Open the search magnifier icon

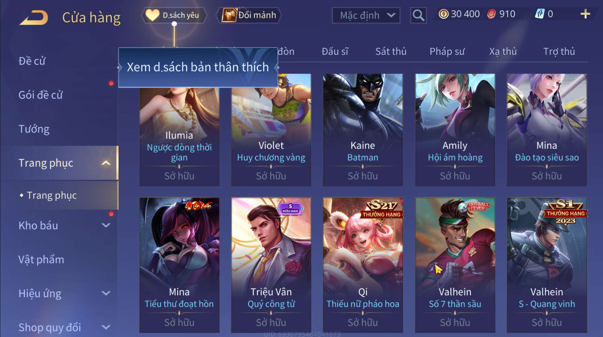(x=418, y=15)
